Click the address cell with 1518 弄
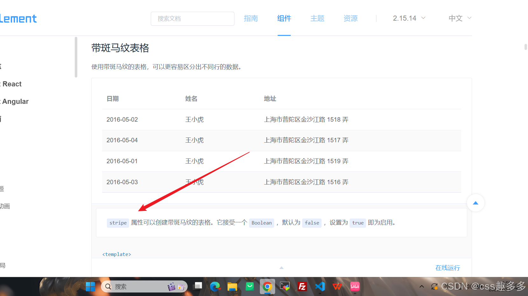Screen dimensions: 528x296 click(306, 119)
